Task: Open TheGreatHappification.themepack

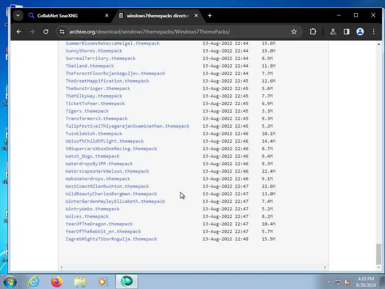Action: click(107, 81)
